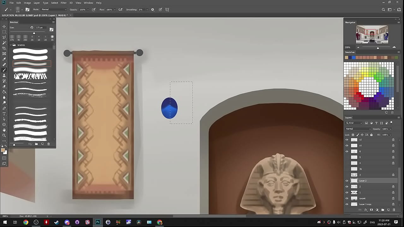
Task: Show hidden layer 5
Action: pyautogui.click(x=347, y=157)
